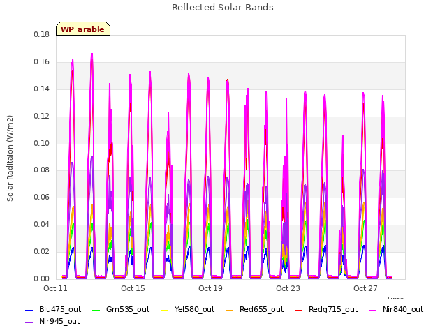Click the 0.04 y-axis tick label

(x=42, y=225)
